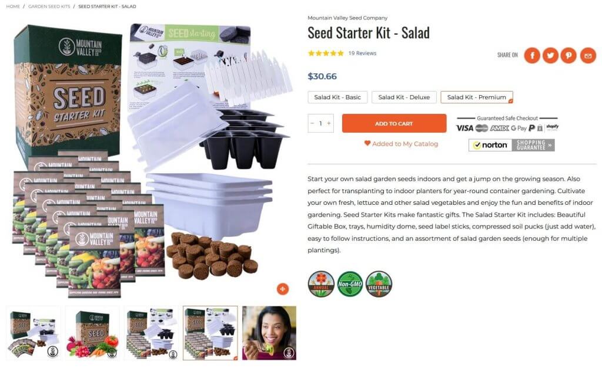This screenshot has width=602, height=375.
Task: Share product on Facebook
Action: pyautogui.click(x=532, y=56)
